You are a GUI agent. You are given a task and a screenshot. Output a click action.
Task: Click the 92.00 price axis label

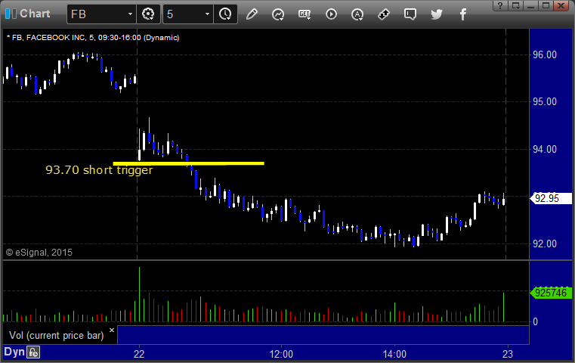pos(545,244)
